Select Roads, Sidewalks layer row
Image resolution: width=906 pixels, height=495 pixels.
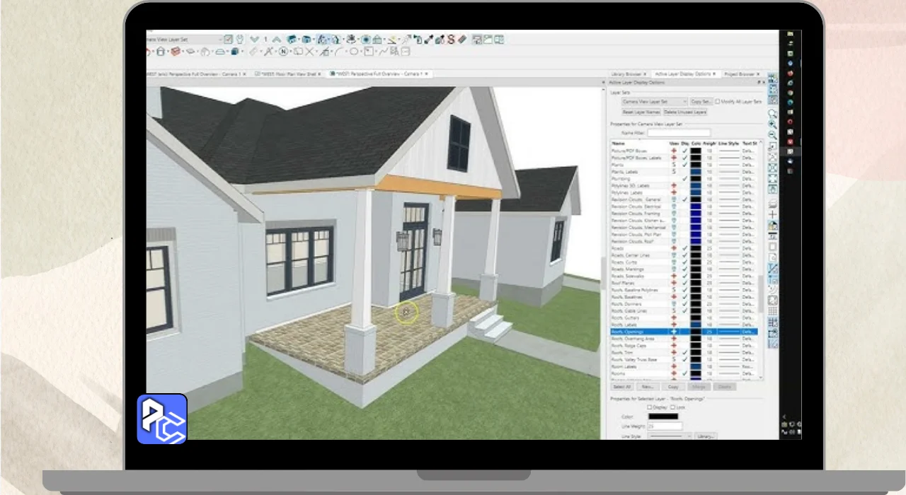[x=683, y=276]
